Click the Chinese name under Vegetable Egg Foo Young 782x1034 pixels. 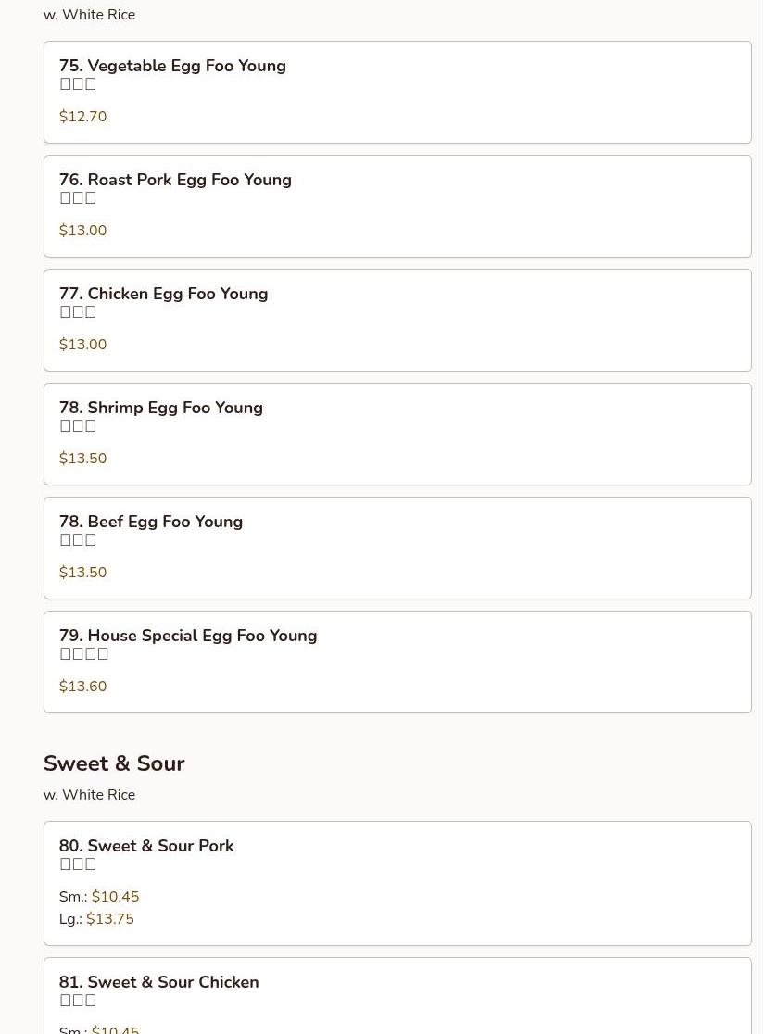coord(78,84)
